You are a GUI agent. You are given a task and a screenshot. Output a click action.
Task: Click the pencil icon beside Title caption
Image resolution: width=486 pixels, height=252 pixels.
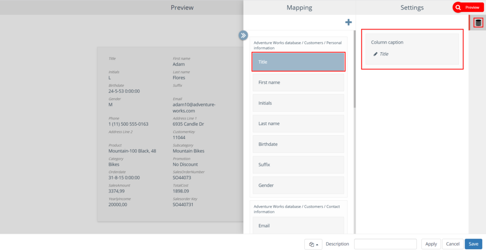click(376, 54)
